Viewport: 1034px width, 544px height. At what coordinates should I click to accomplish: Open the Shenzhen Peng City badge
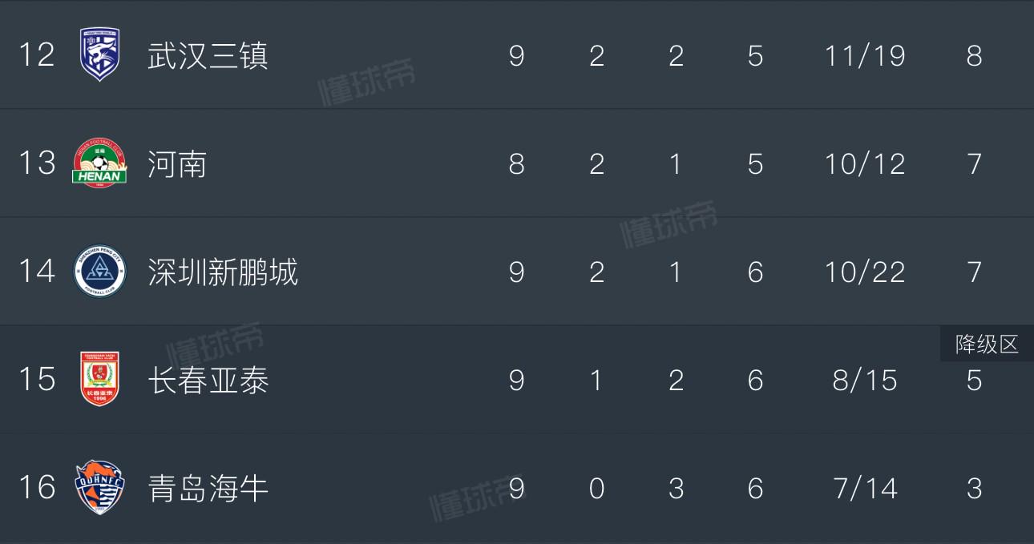coord(100,271)
